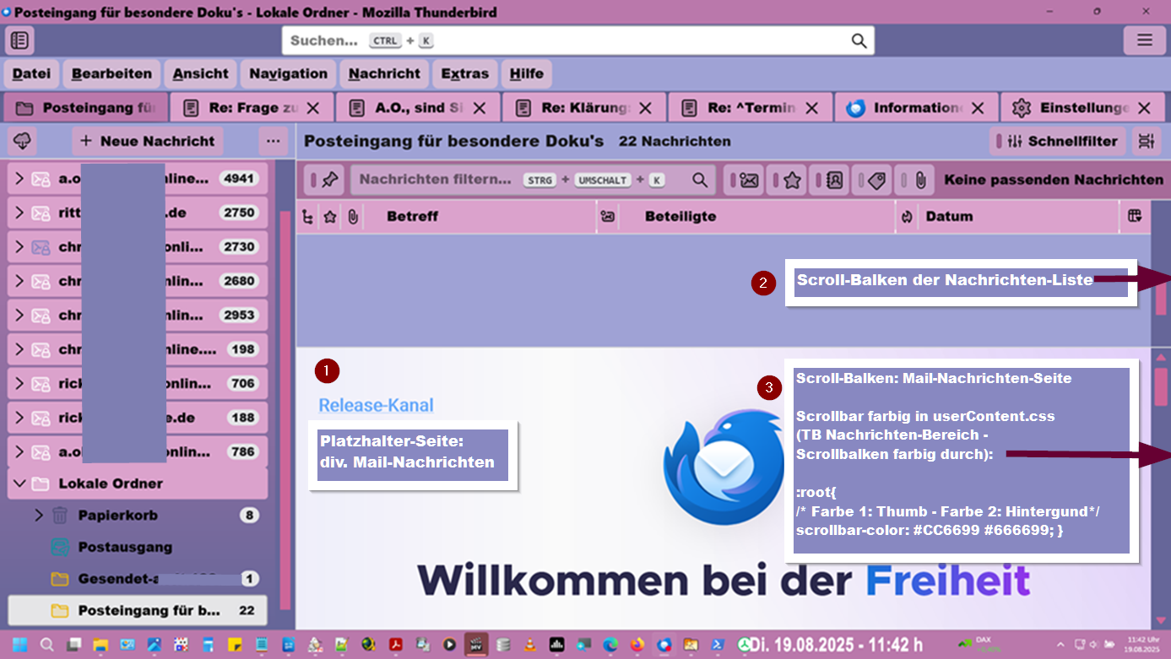Viewport: 1171px width, 659px height.
Task: Click the magnifier icon in the global search
Action: (859, 41)
